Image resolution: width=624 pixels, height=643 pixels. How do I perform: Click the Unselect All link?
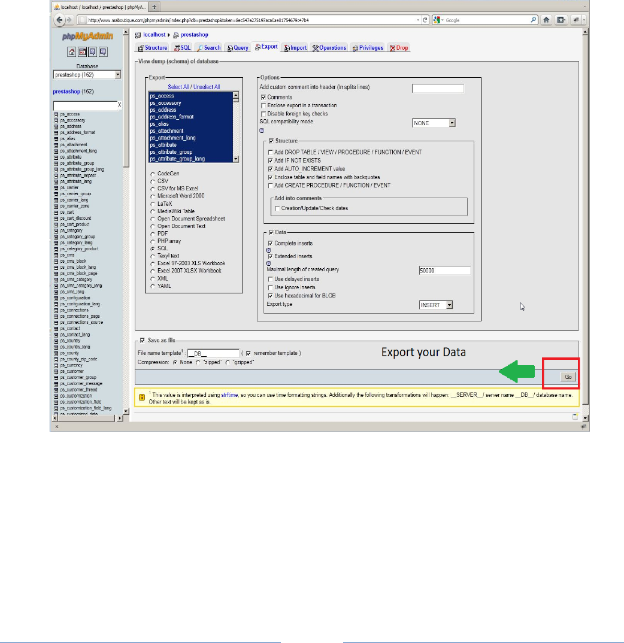click(207, 87)
